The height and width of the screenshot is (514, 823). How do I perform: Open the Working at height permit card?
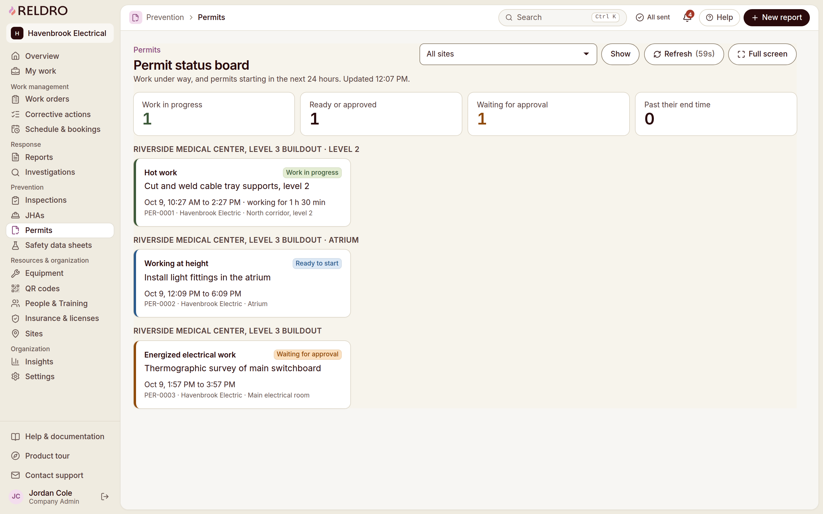pyautogui.click(x=242, y=283)
